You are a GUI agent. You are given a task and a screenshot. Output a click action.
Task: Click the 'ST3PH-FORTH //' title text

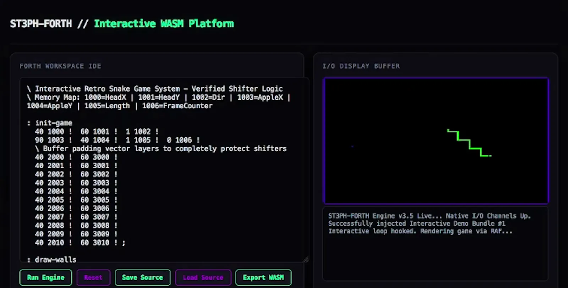[x=49, y=24]
